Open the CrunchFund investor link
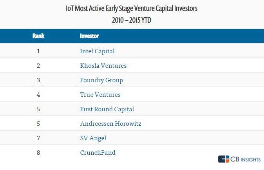This screenshot has width=264, height=170. tap(98, 152)
